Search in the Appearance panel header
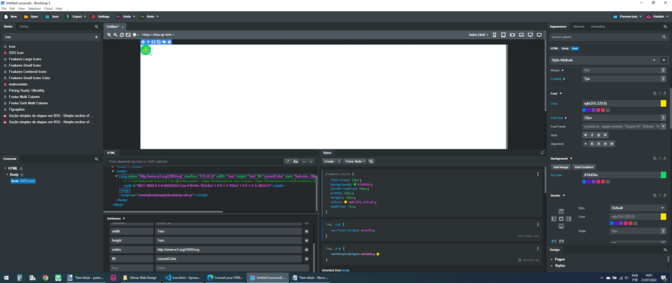This screenshot has width=672, height=283. (x=665, y=26)
